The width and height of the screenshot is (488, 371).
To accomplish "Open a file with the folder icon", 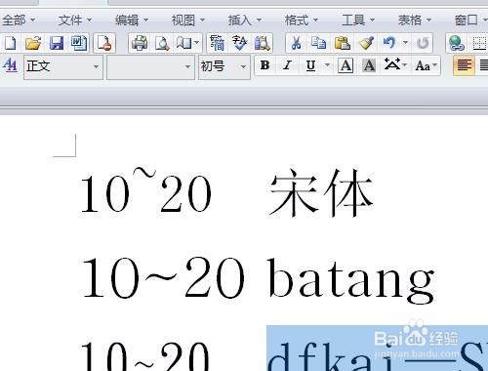I will [x=33, y=43].
